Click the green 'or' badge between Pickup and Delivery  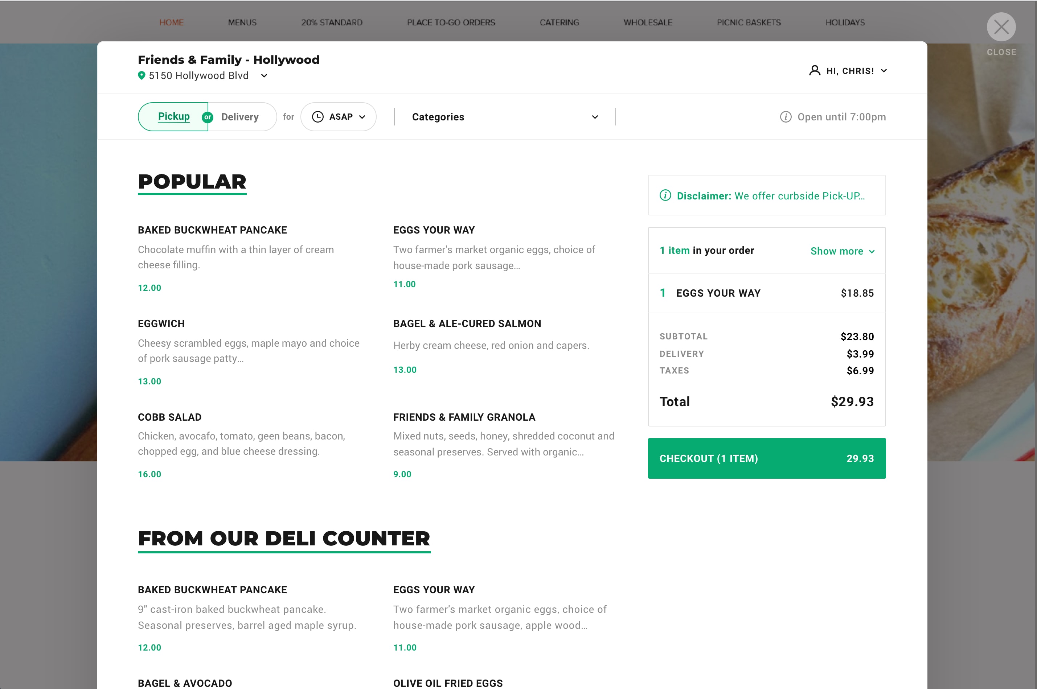click(208, 117)
